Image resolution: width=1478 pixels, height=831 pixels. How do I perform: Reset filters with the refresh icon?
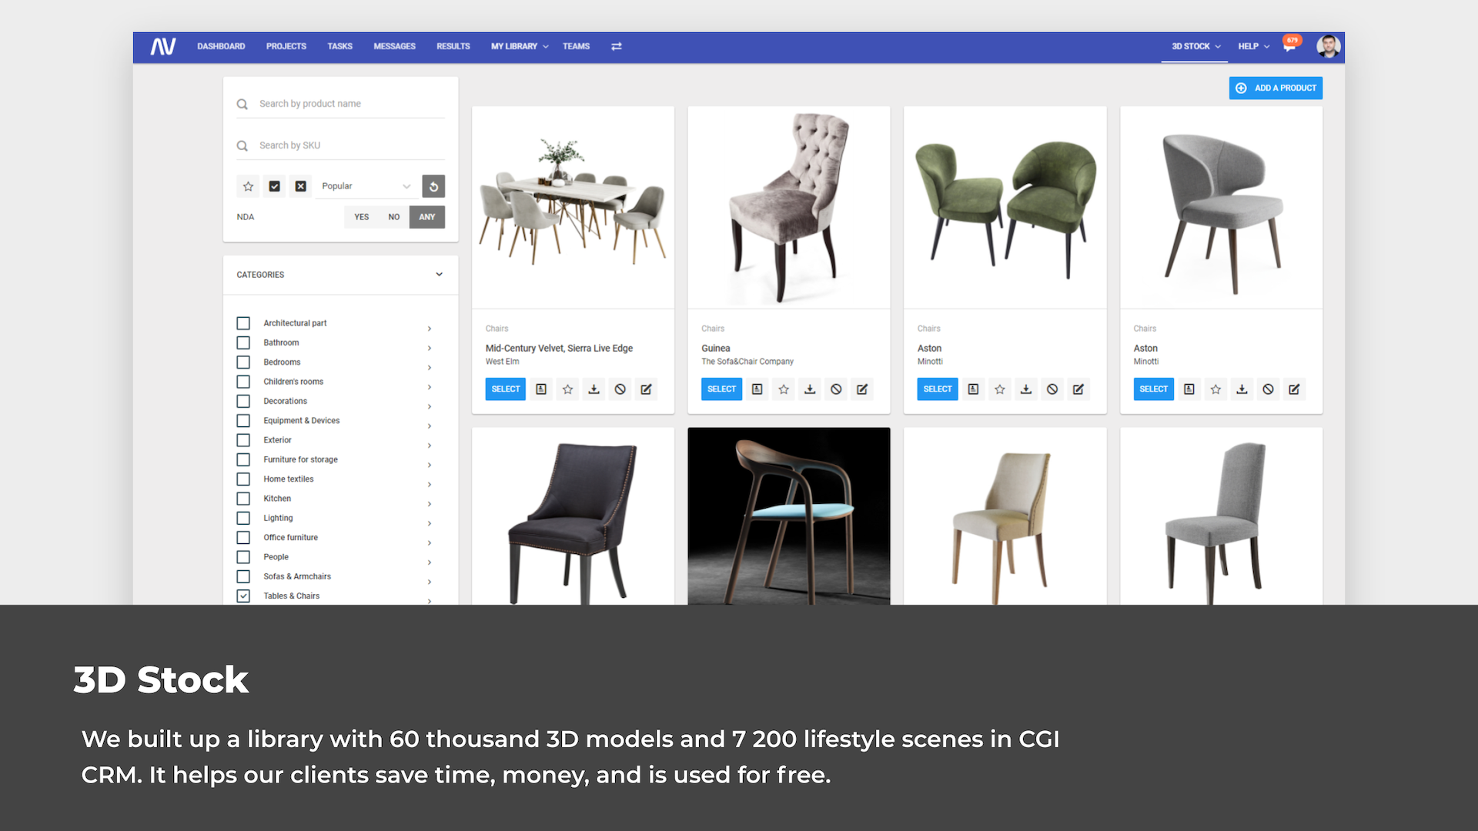tap(433, 185)
